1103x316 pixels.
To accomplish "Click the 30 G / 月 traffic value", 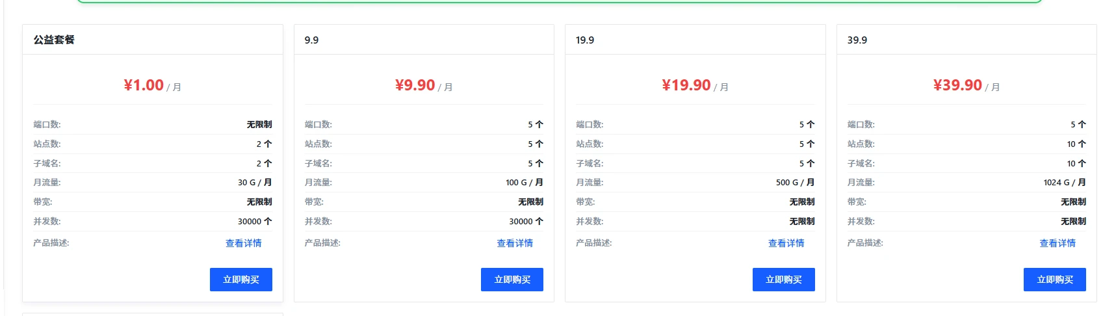I will point(254,183).
